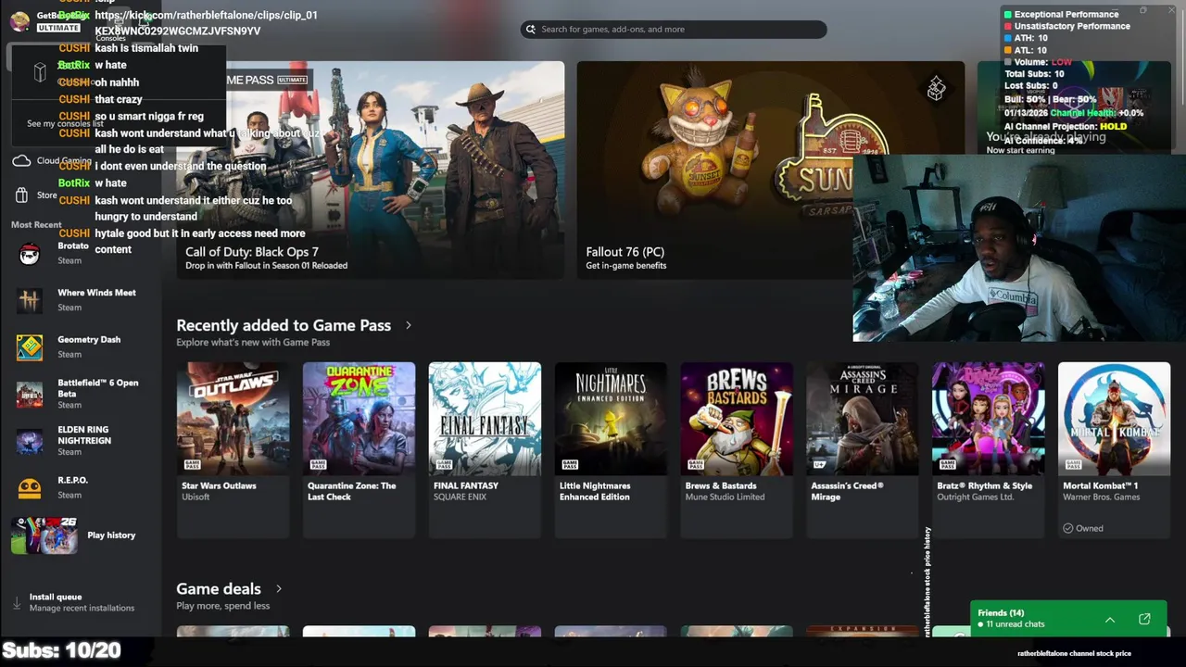Click the Call of Duty: Black Ops 7 banner

[x=371, y=170]
